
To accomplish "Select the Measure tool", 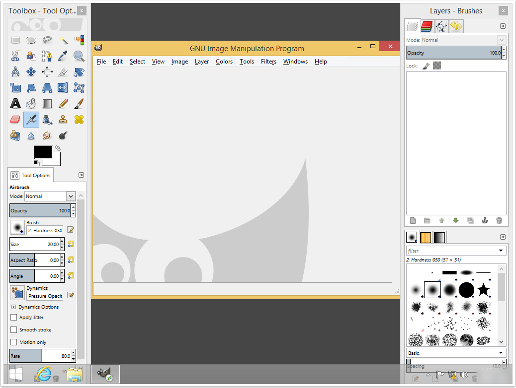I will (x=15, y=71).
